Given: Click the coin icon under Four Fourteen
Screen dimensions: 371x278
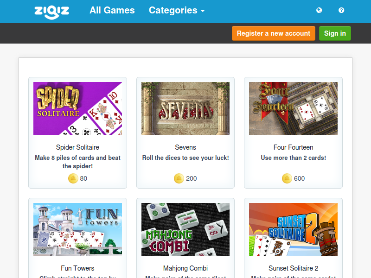Looking at the screenshot, I should [x=287, y=178].
